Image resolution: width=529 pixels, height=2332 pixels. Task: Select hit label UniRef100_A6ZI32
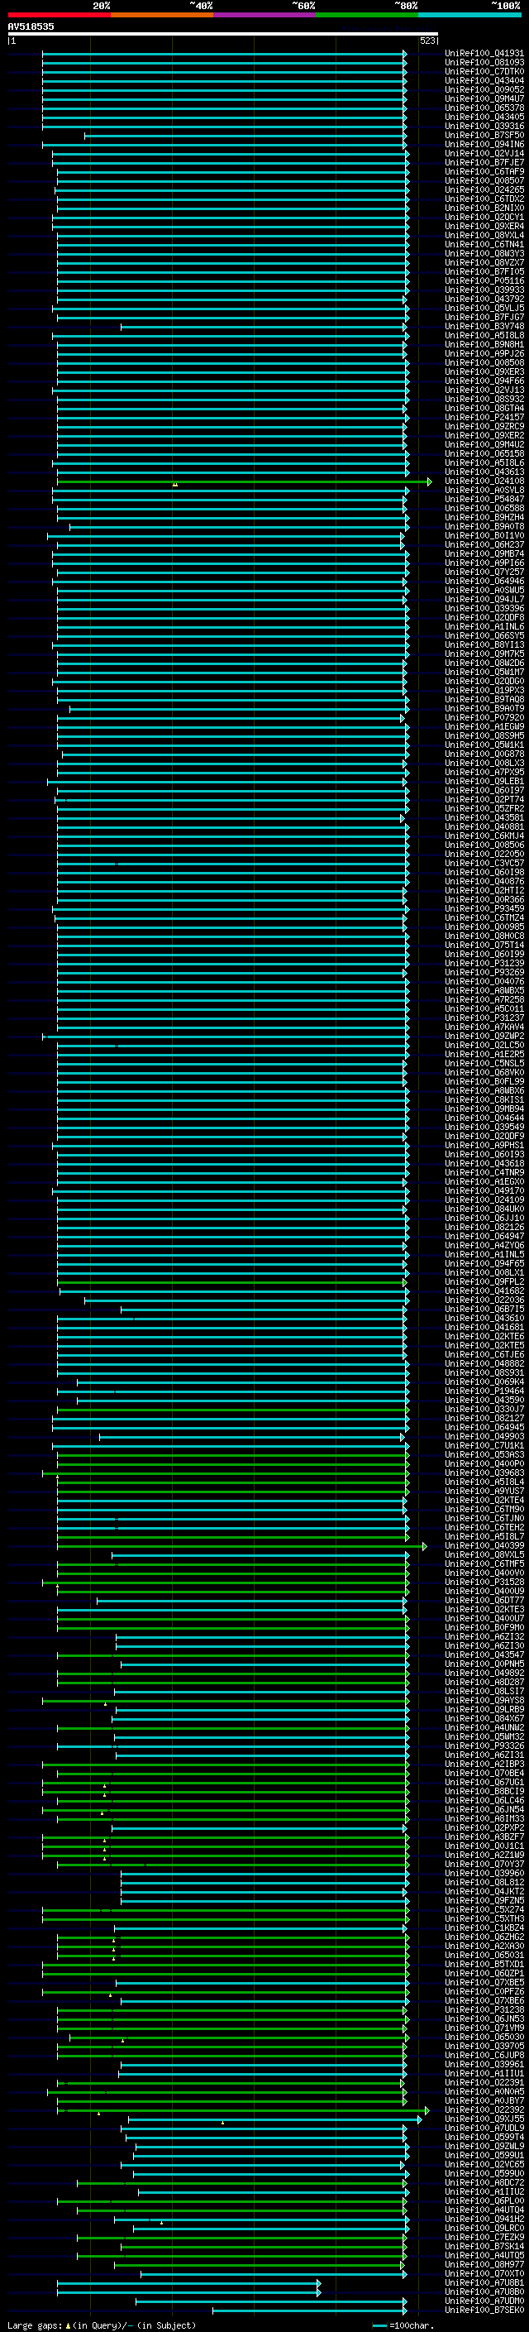(484, 1637)
